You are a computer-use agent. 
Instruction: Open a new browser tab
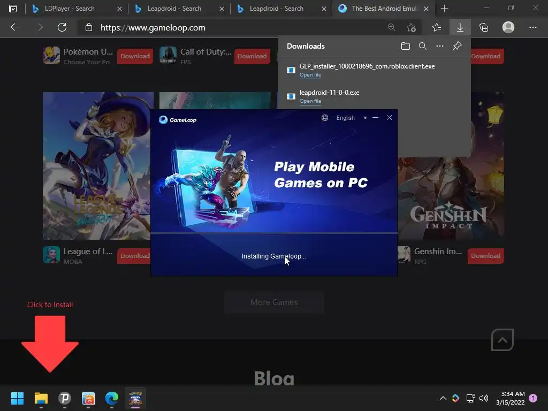coord(444,9)
